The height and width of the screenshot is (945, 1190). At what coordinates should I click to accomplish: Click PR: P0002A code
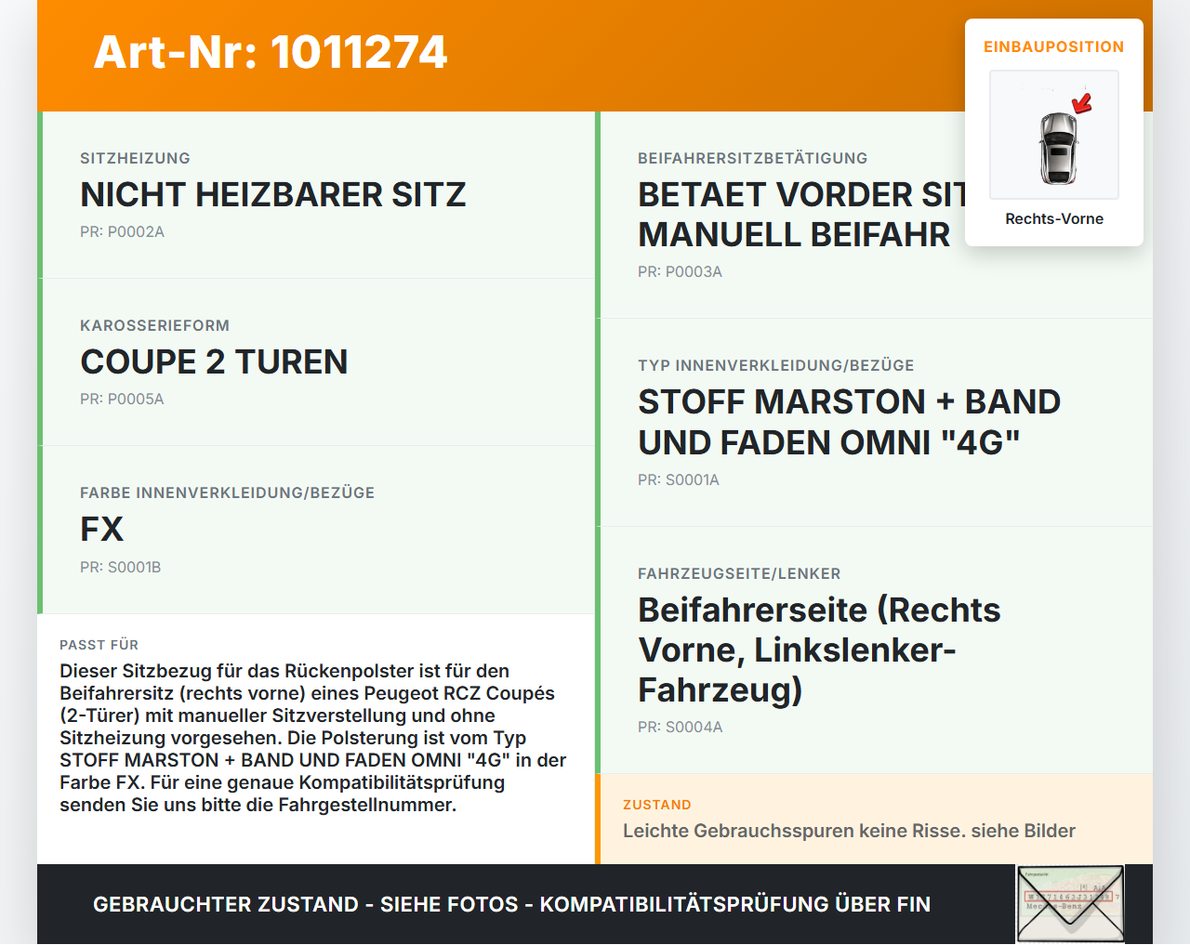[122, 231]
